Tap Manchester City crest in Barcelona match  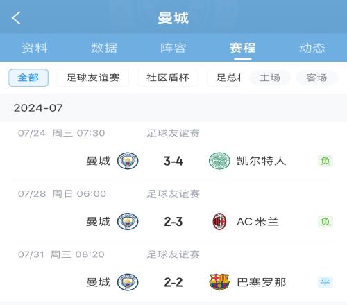(x=128, y=282)
